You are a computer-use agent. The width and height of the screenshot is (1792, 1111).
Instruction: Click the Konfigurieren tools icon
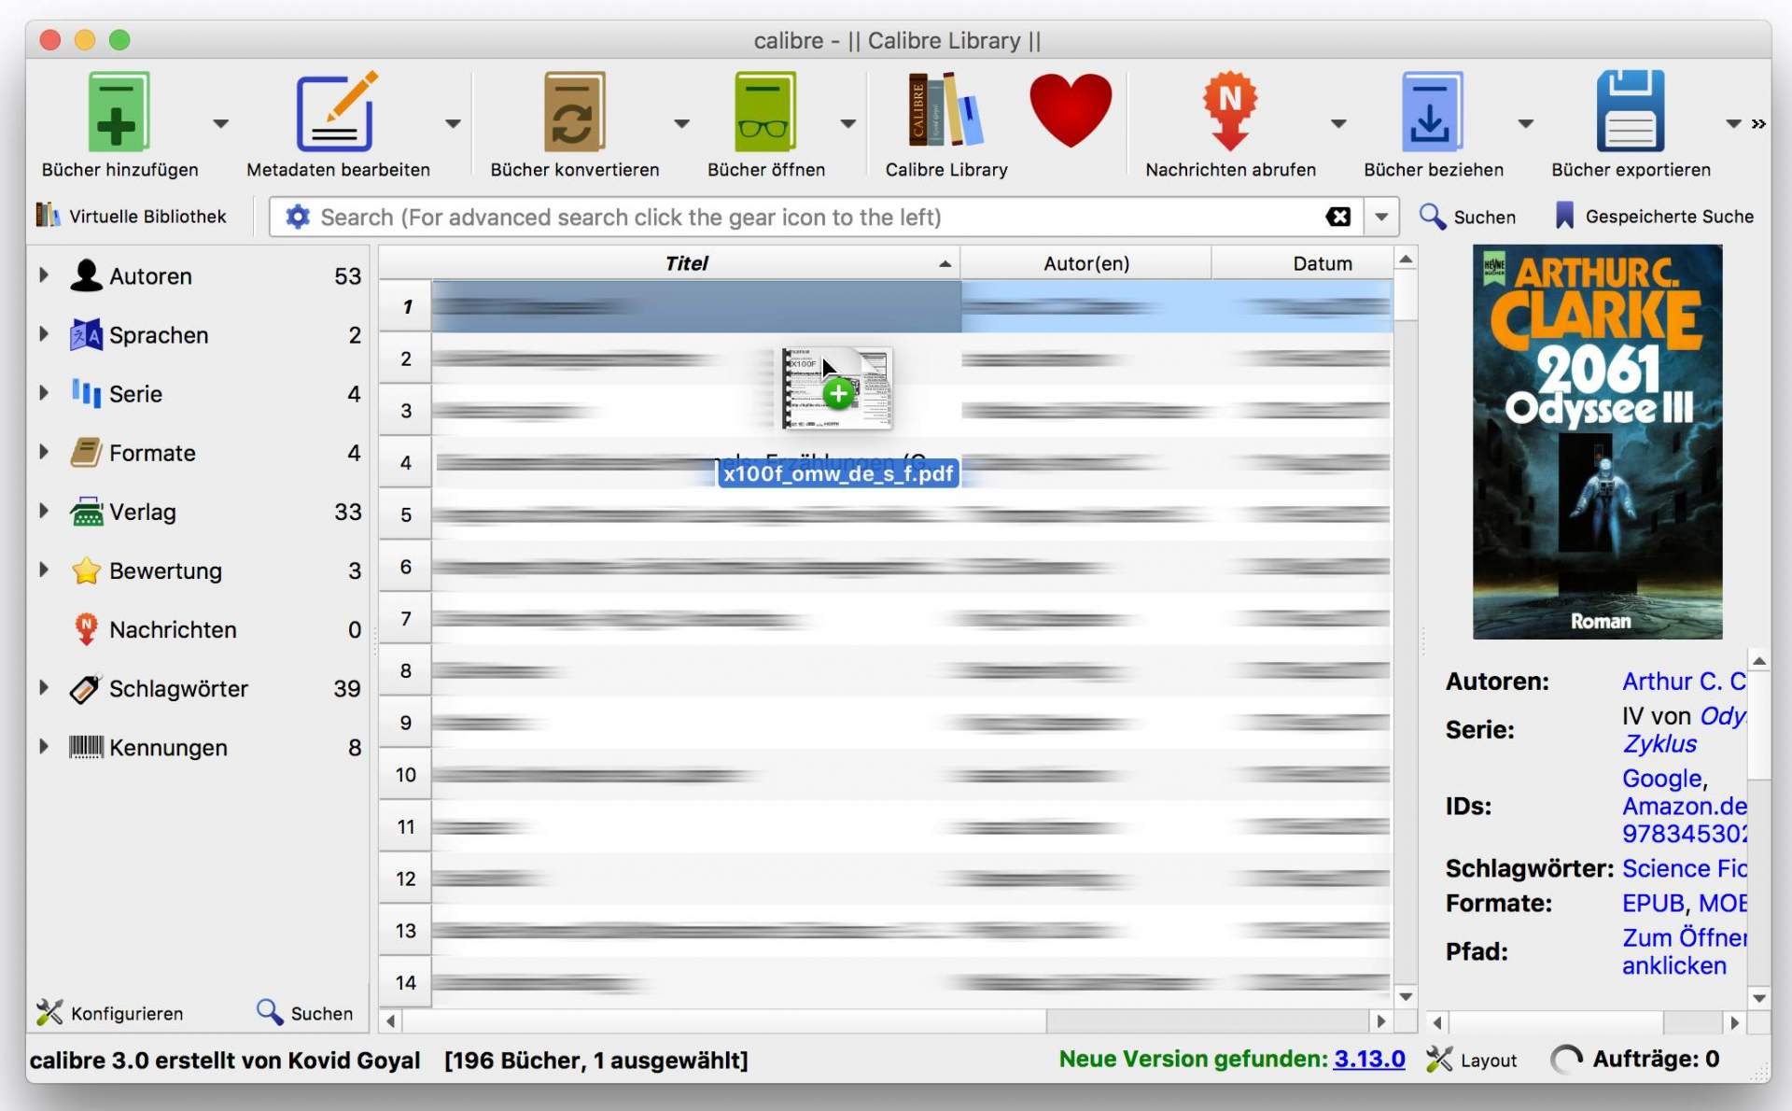pyautogui.click(x=49, y=1012)
